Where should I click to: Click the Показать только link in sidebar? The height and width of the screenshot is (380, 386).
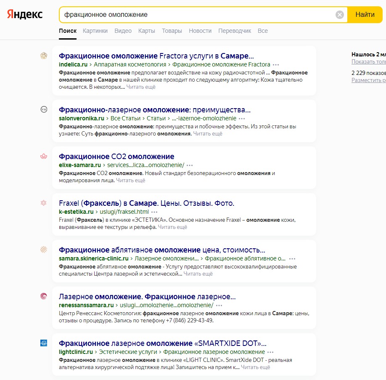pos(368,61)
